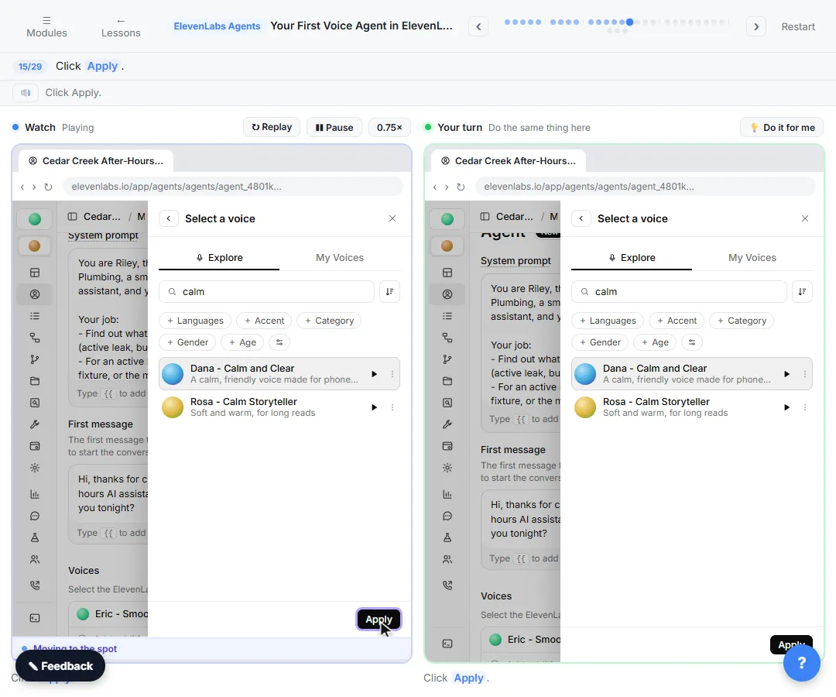Screen dimensions: 836x697
Task: Open Dana voice options menu in Your turn
Action: (805, 374)
